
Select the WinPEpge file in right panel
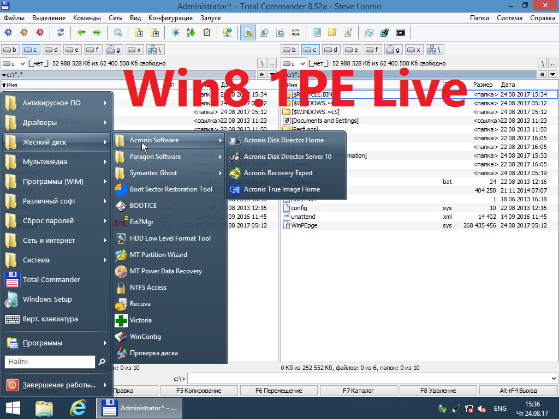pyautogui.click(x=420, y=225)
